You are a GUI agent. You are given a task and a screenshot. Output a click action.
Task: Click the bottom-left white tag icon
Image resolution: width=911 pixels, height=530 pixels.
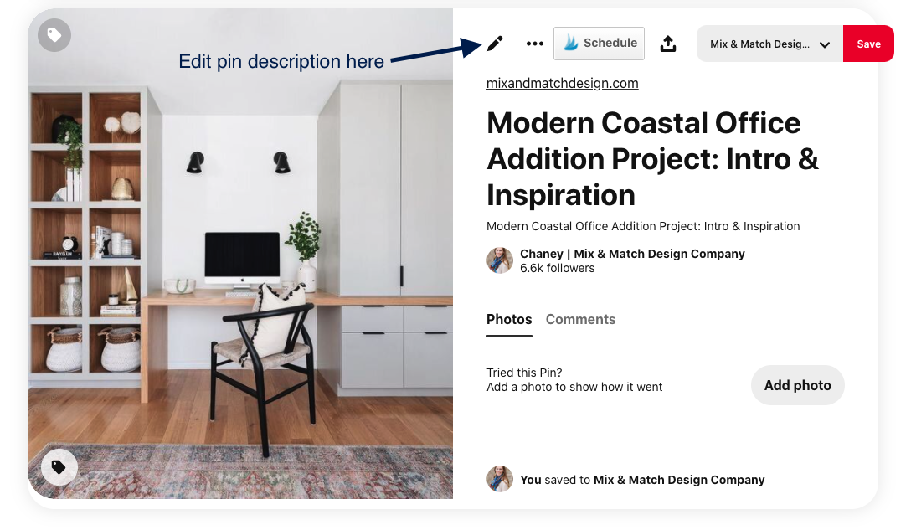point(59,466)
